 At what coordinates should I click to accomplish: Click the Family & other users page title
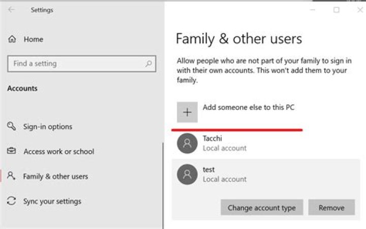pyautogui.click(x=239, y=39)
